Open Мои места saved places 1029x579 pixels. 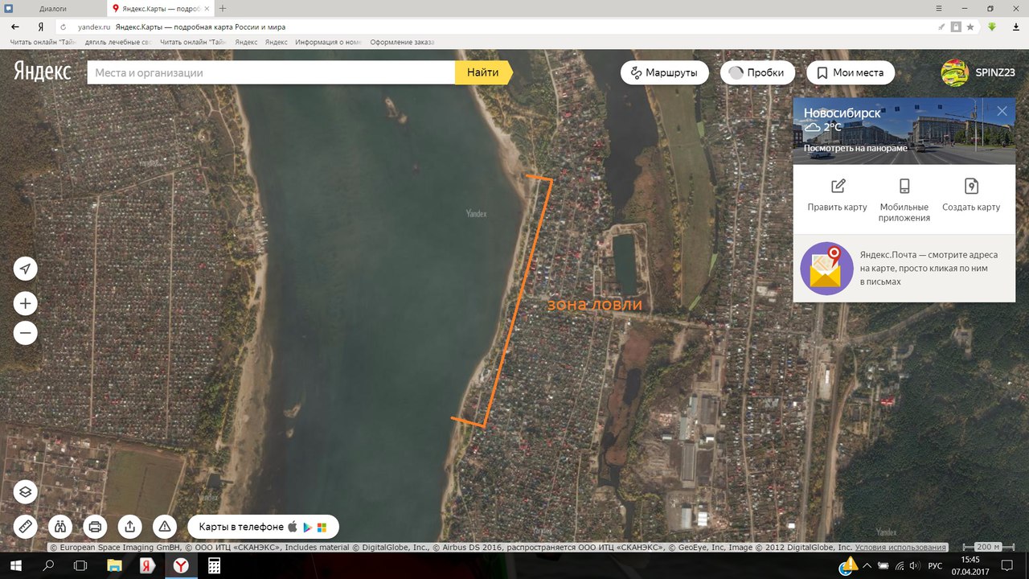[850, 72]
